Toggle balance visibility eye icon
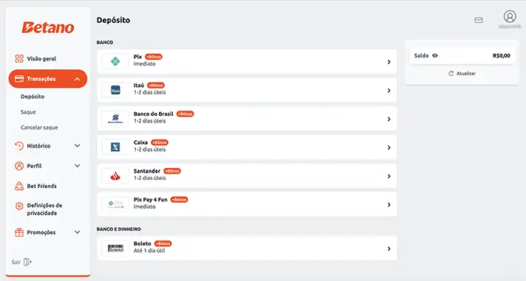This screenshot has height=281, width=526. (434, 55)
